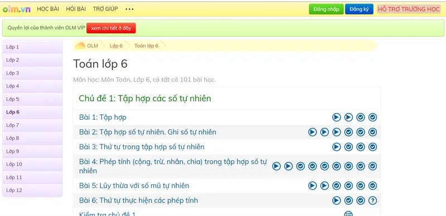Image resolution: width=446 pixels, height=216 pixels.
Task: Click the cloud icon in the breadcrumb
Action: [80, 46]
